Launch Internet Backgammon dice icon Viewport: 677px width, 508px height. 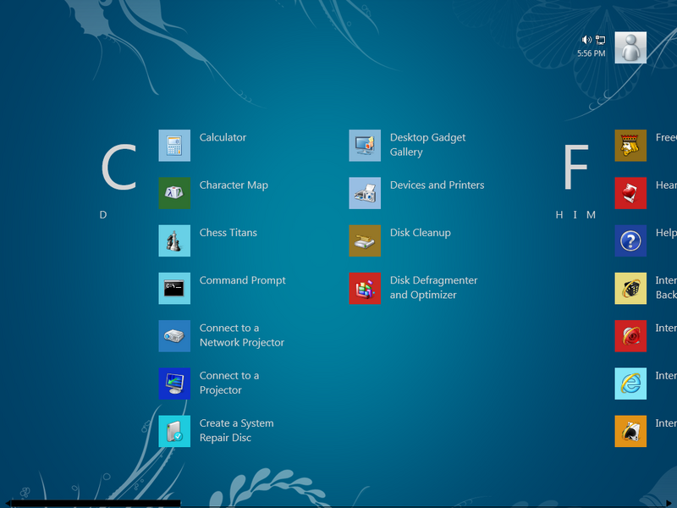(x=630, y=288)
